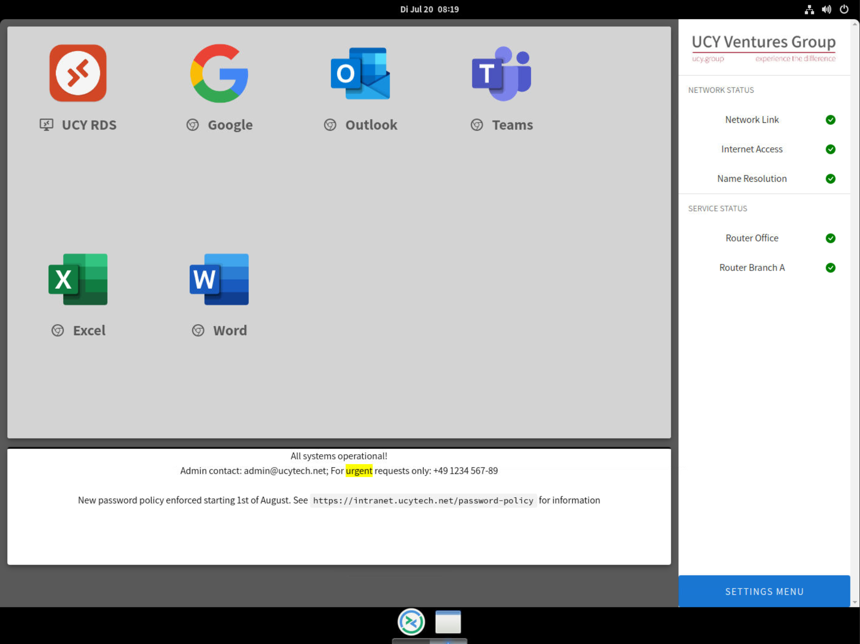Click the scroll-up arrow of the sidebar scrollbar
860x644 pixels.
point(855,24)
